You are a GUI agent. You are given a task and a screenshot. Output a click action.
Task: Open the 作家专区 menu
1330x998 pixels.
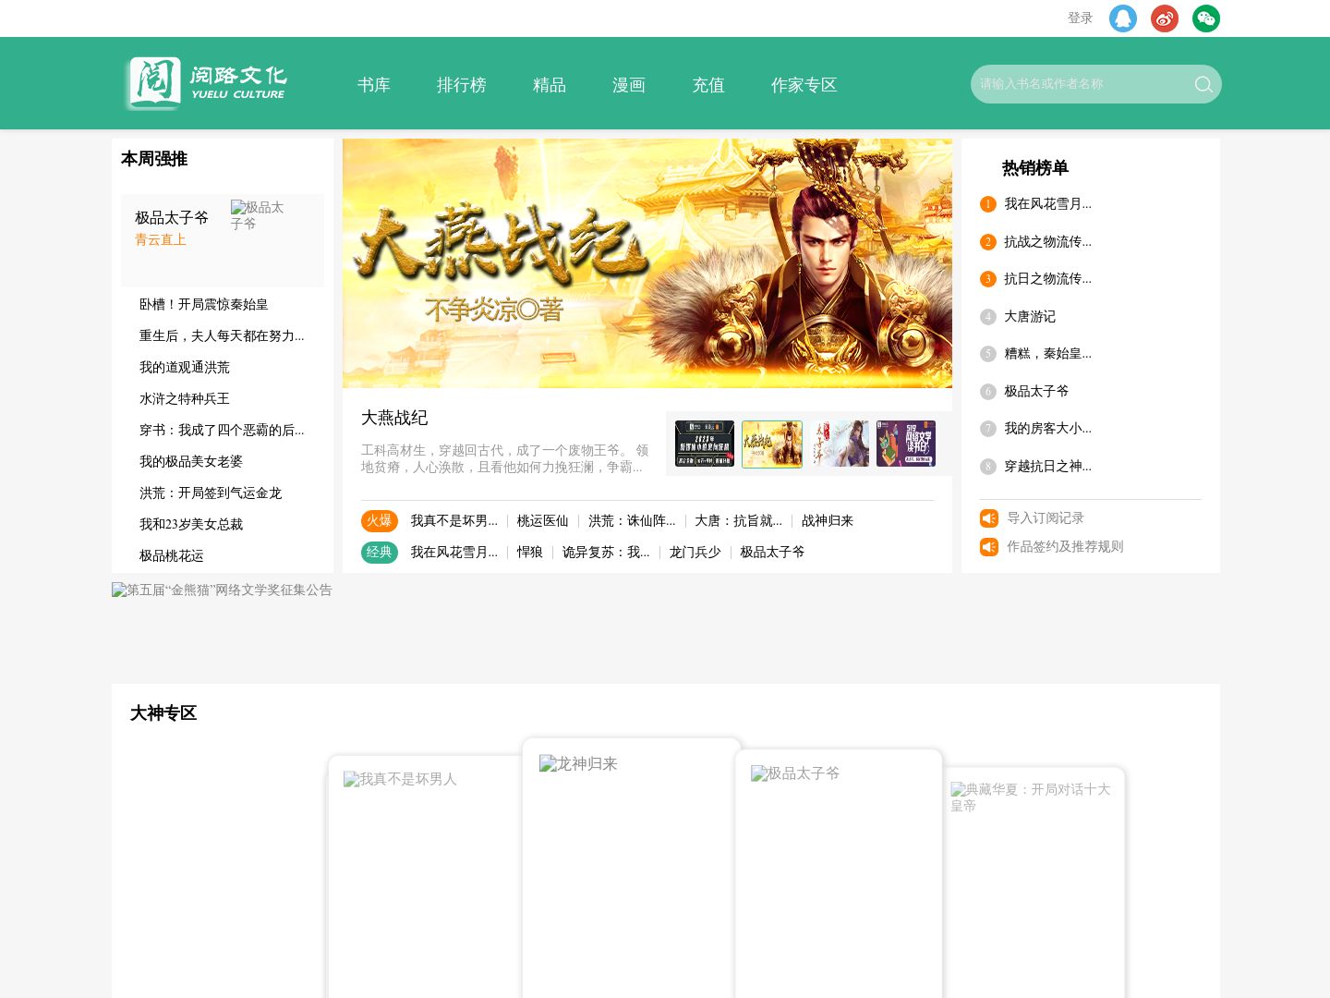coord(804,85)
